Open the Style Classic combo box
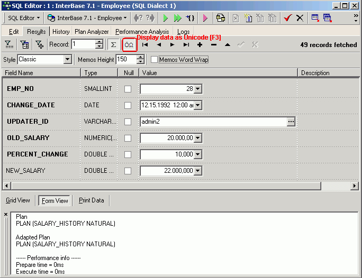The image size is (362, 278). pyautogui.click(x=67, y=59)
